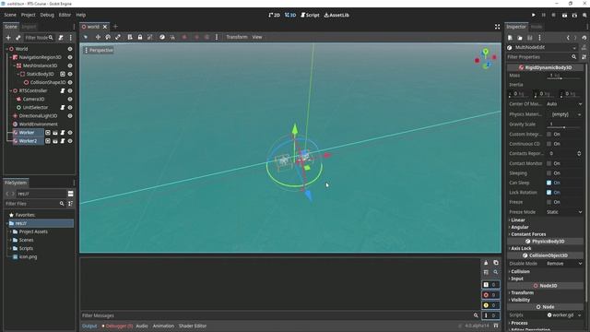
Task: Click the sort files icon in FileSystem
Action: 70,203
